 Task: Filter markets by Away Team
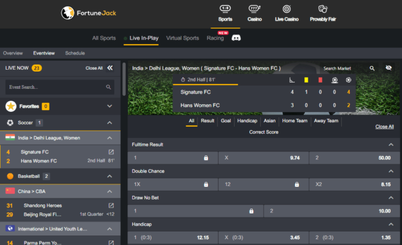pos(326,121)
